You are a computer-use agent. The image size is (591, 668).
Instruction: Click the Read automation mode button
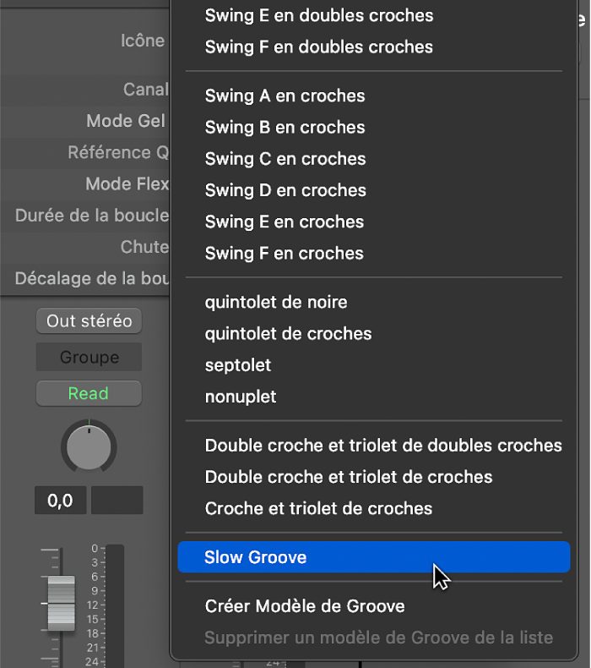pos(89,393)
